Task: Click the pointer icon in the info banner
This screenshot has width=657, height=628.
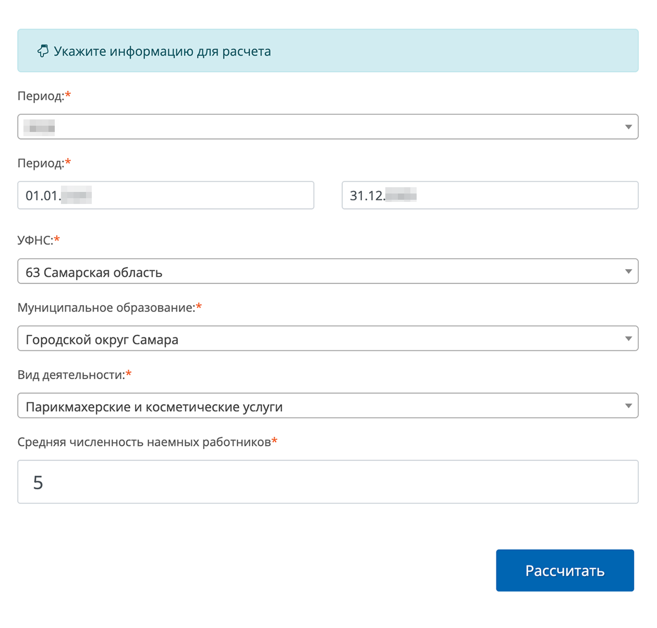Action: tap(43, 51)
